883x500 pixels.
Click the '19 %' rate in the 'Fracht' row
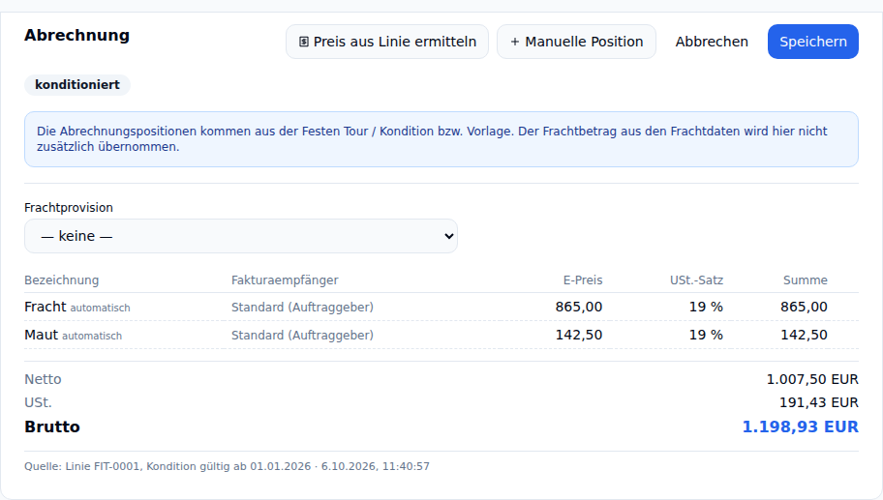(706, 307)
